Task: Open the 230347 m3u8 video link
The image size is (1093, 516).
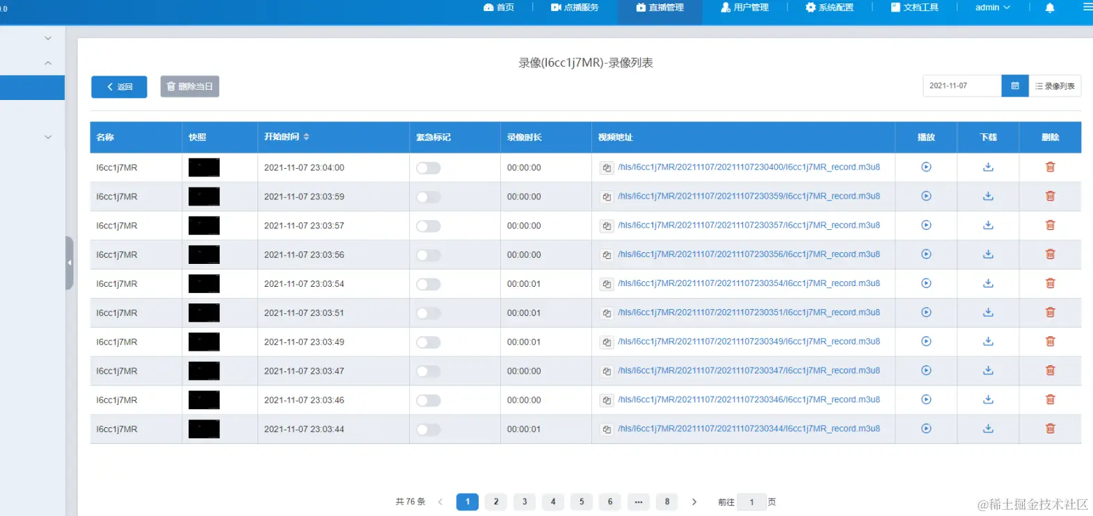Action: (x=749, y=371)
